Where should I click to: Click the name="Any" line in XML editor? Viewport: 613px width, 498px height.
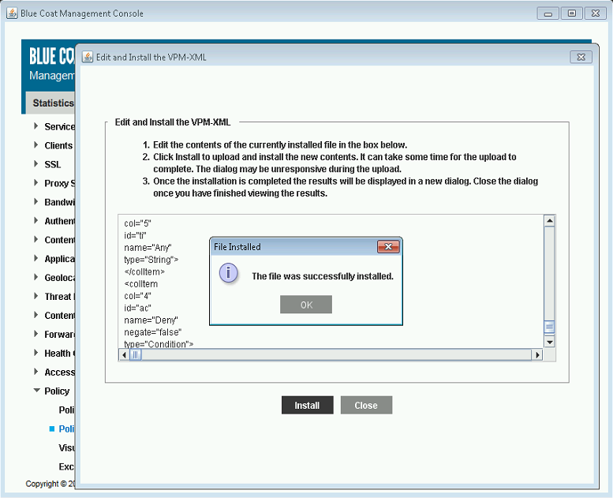coord(148,248)
